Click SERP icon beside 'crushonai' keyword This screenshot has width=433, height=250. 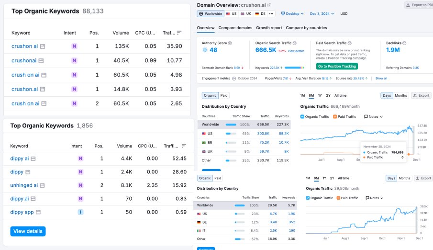pyautogui.click(x=41, y=61)
